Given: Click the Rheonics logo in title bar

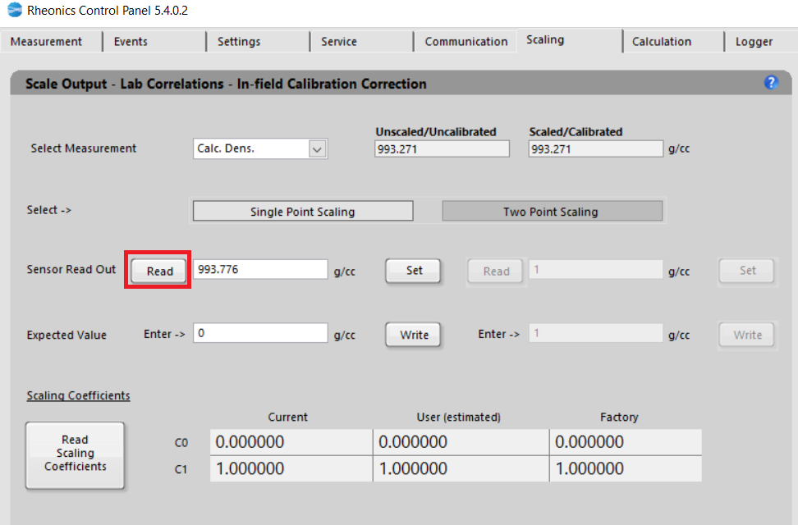Looking at the screenshot, I should [14, 11].
